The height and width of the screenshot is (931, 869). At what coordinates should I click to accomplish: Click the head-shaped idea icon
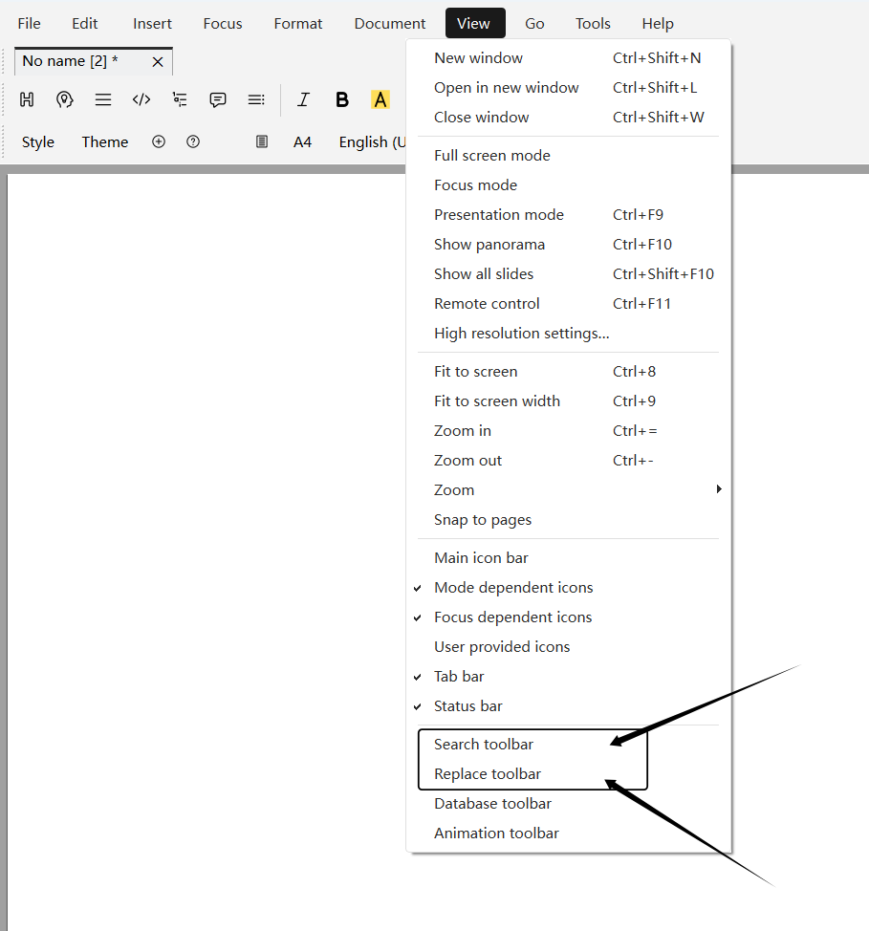(65, 99)
